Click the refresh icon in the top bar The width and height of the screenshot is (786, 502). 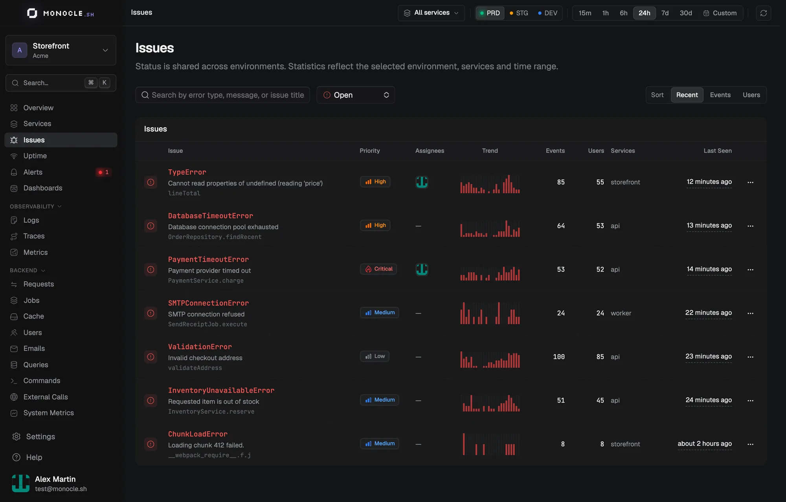pyautogui.click(x=763, y=13)
